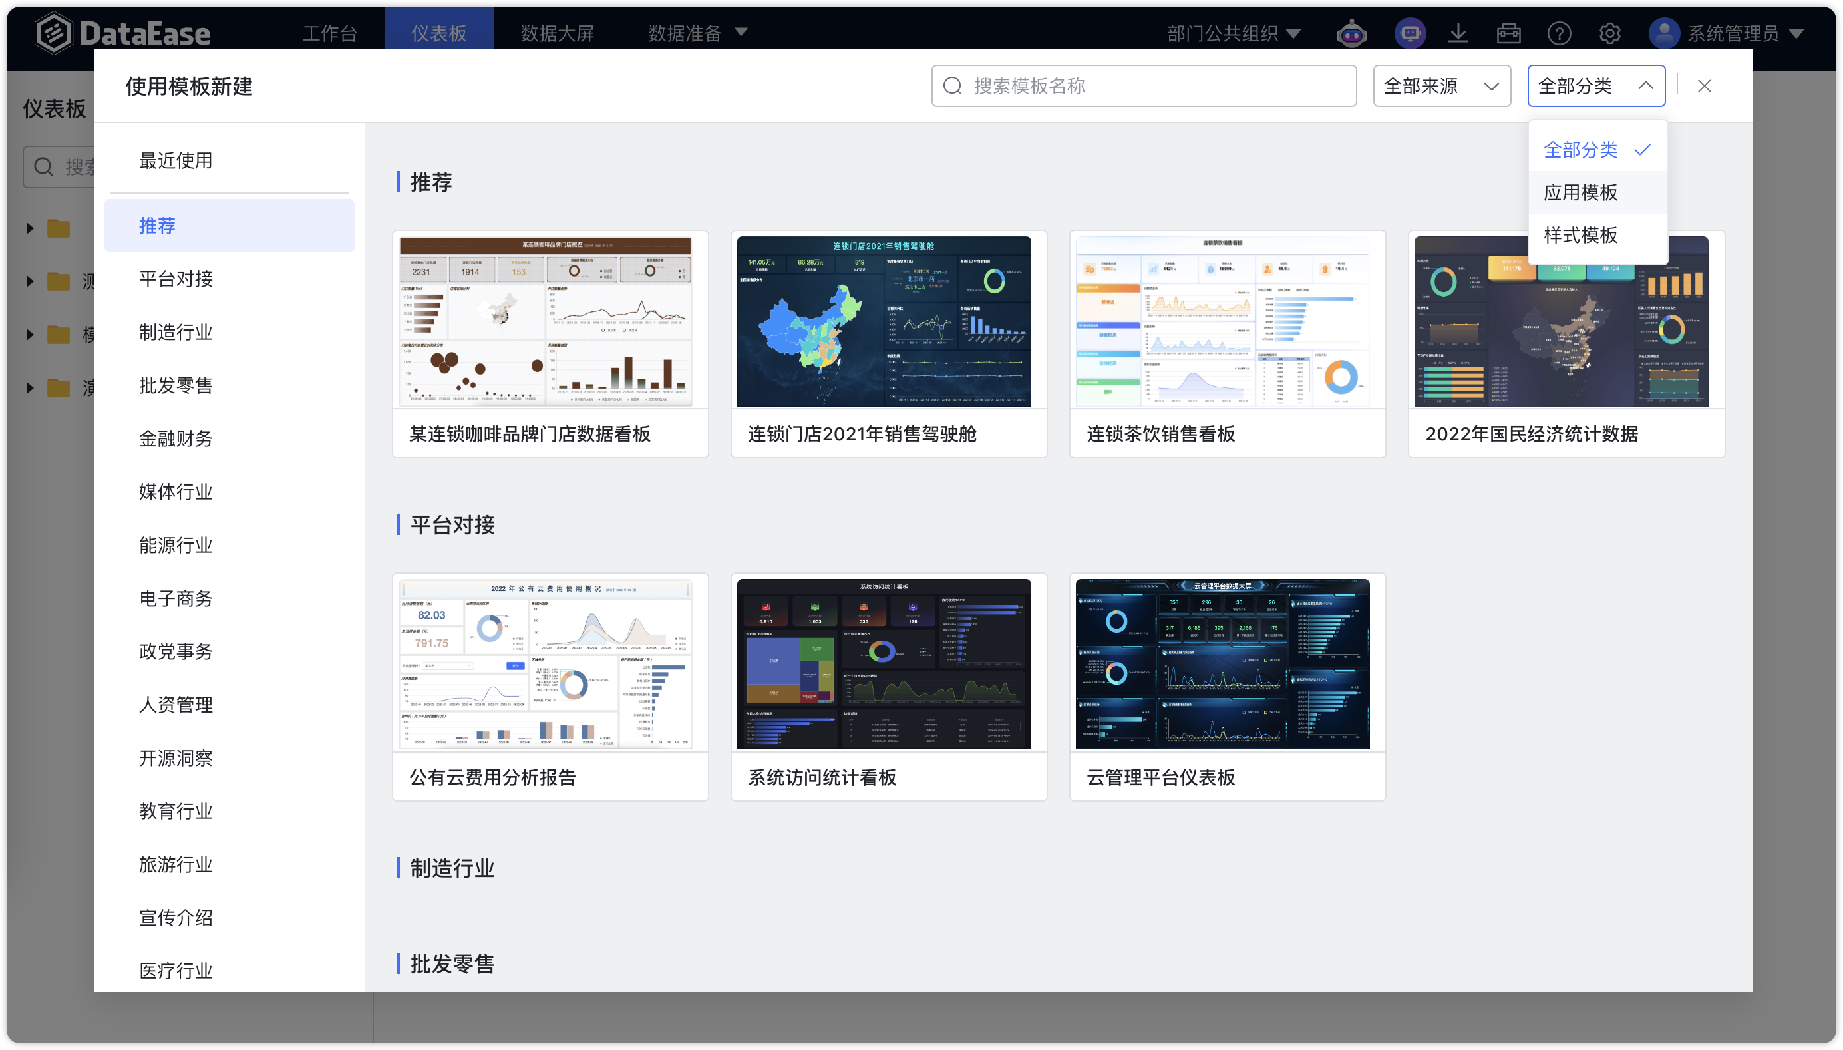Select 能源行业 category in sidebar
The image size is (1843, 1050).
230,545
